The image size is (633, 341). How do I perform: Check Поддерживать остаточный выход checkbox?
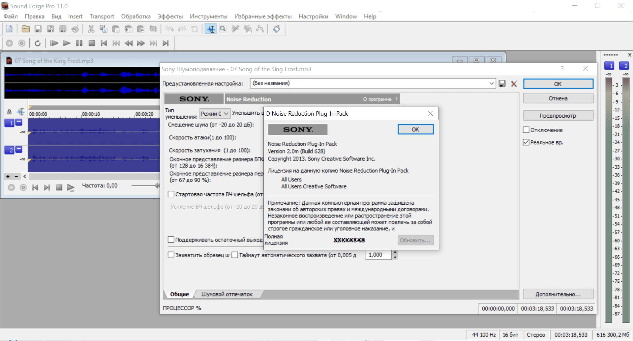click(x=171, y=240)
